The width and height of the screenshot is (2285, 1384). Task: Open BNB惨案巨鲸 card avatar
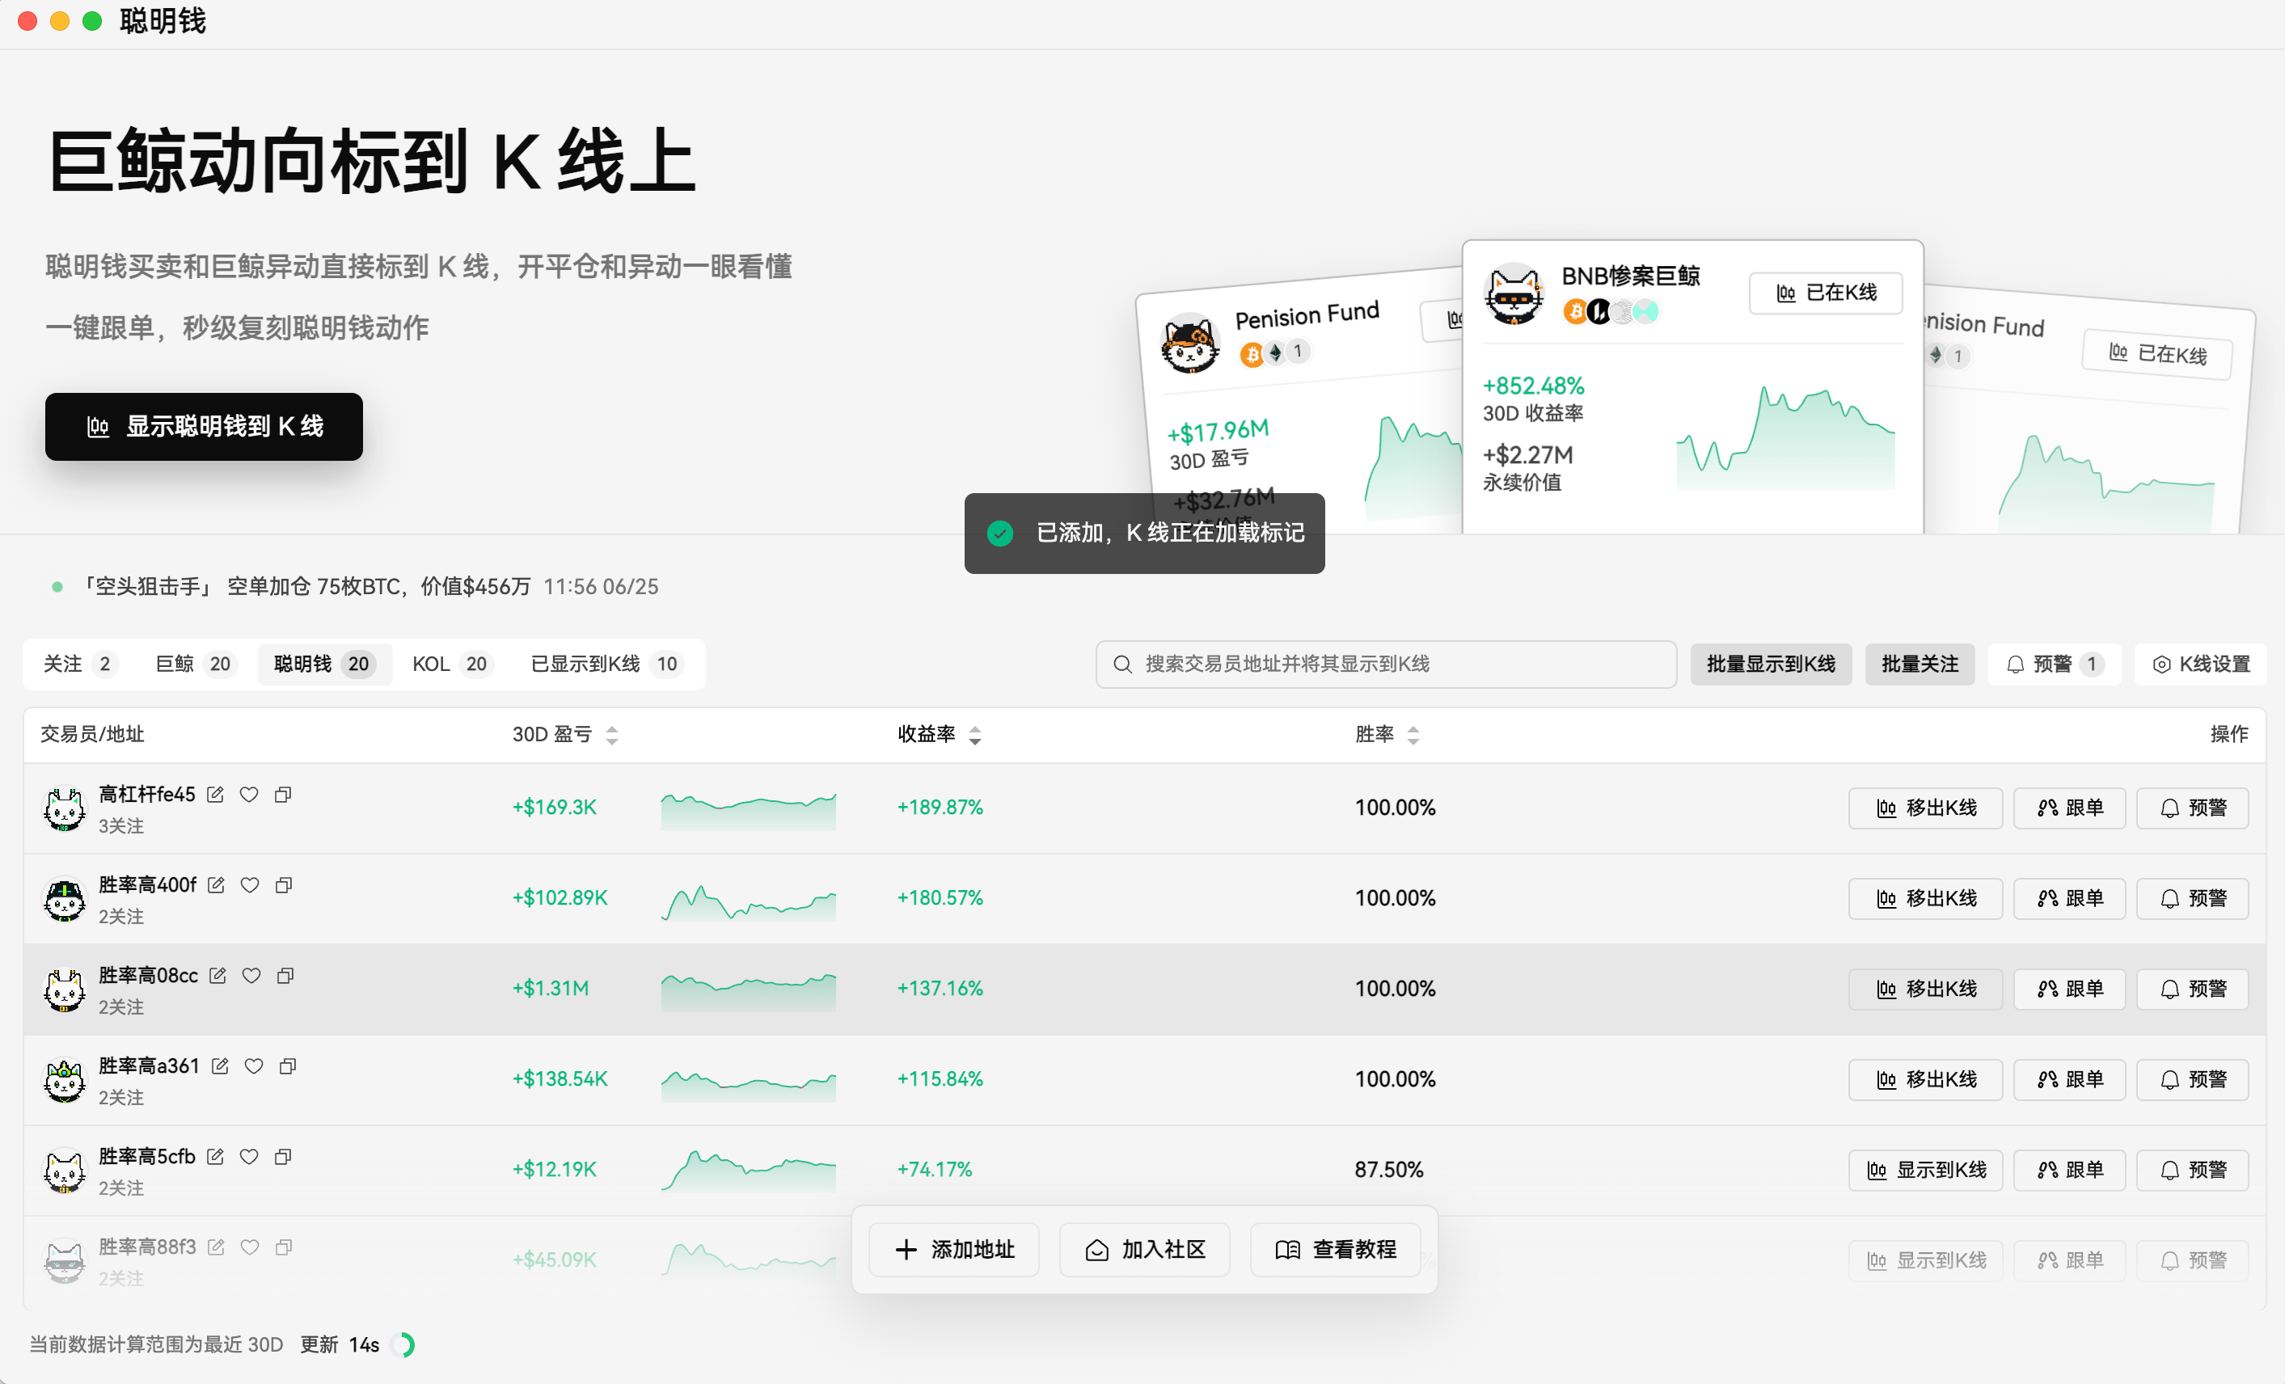[x=1514, y=293]
